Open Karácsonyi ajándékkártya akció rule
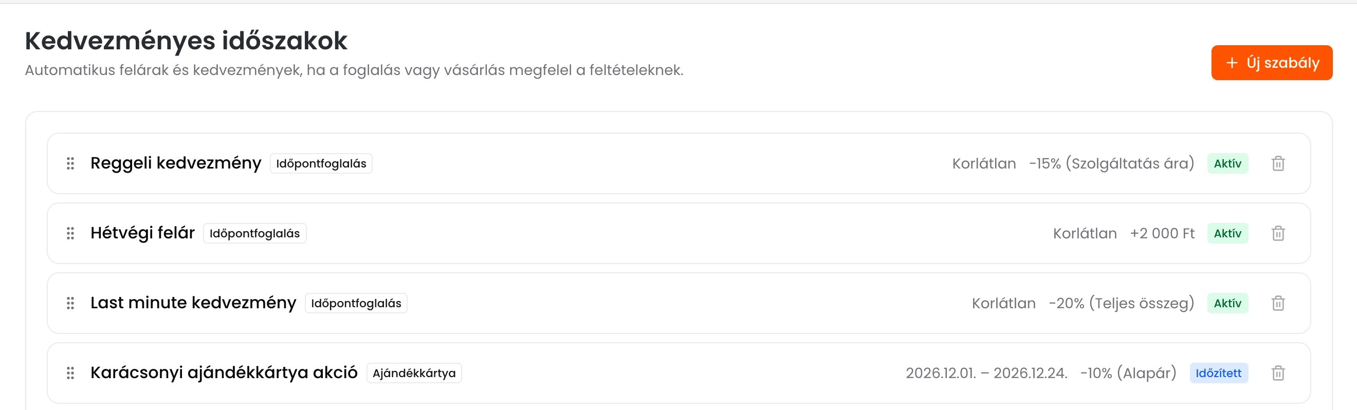 (x=224, y=372)
